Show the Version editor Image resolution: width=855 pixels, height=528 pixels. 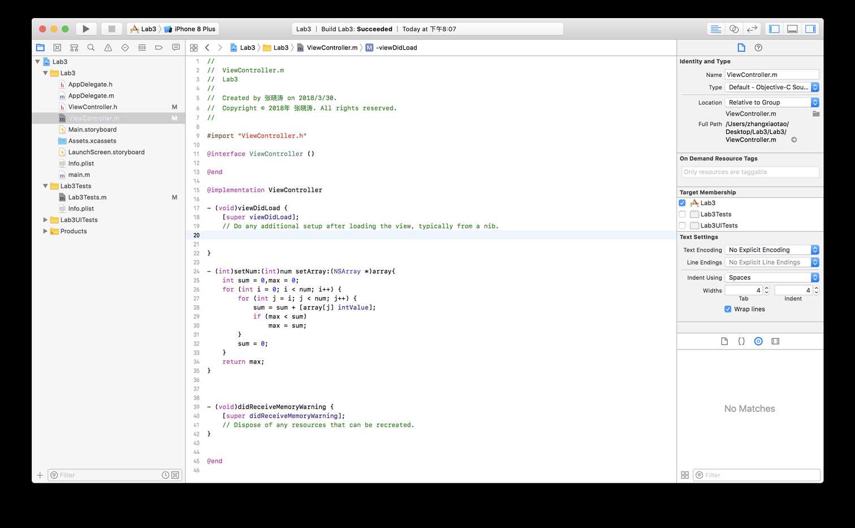(x=752, y=29)
